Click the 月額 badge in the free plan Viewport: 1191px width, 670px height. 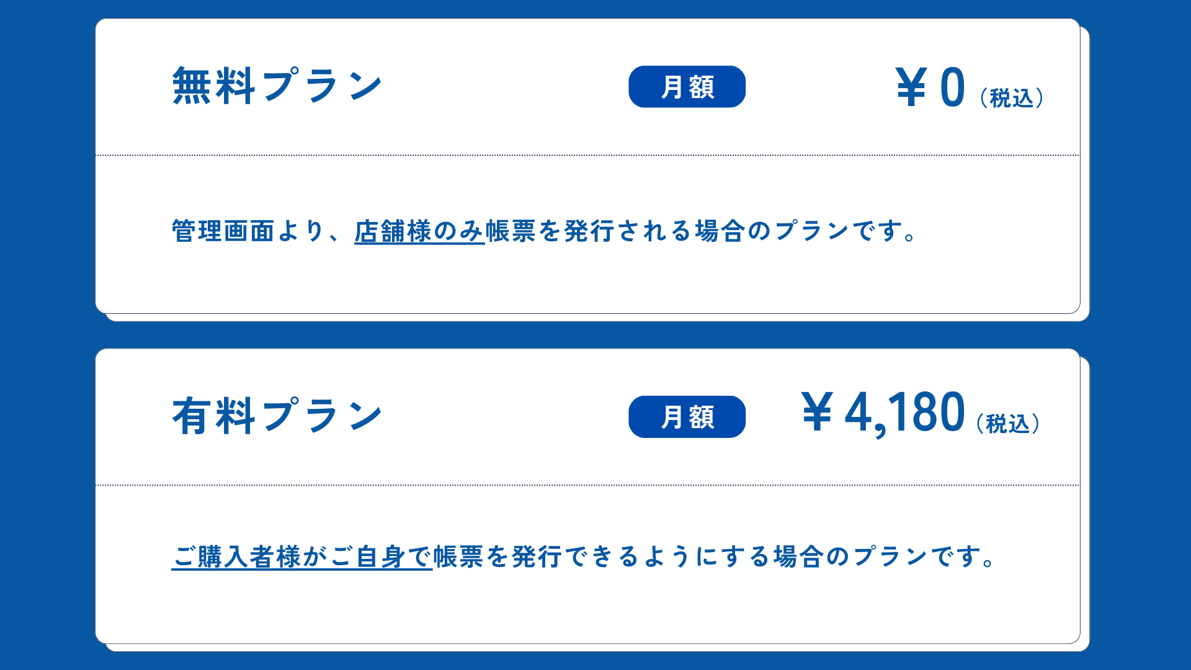(687, 87)
